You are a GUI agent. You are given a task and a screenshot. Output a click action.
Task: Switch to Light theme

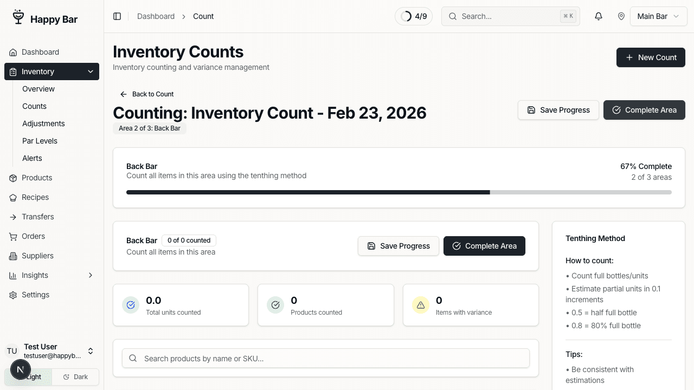(34, 377)
